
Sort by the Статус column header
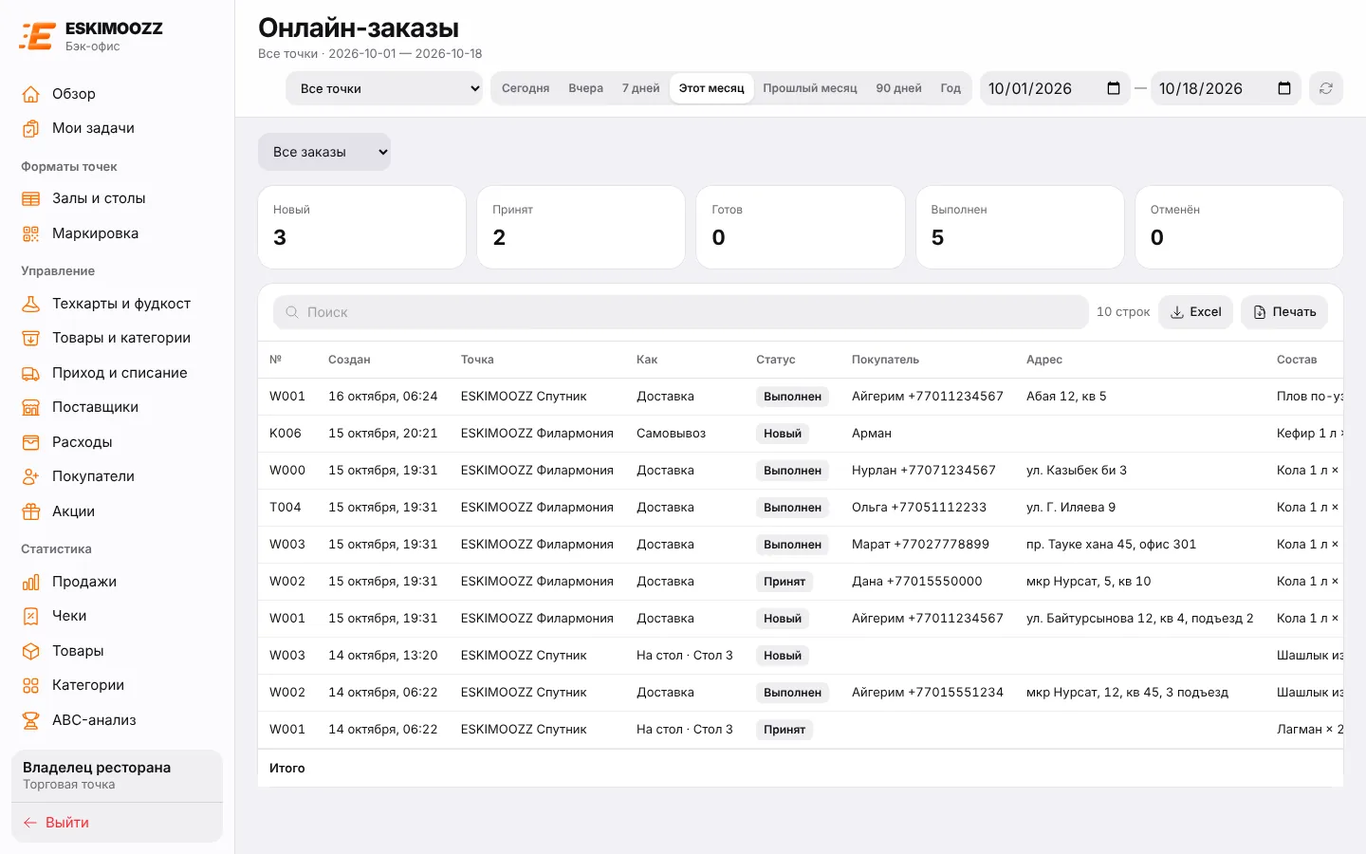click(x=776, y=360)
